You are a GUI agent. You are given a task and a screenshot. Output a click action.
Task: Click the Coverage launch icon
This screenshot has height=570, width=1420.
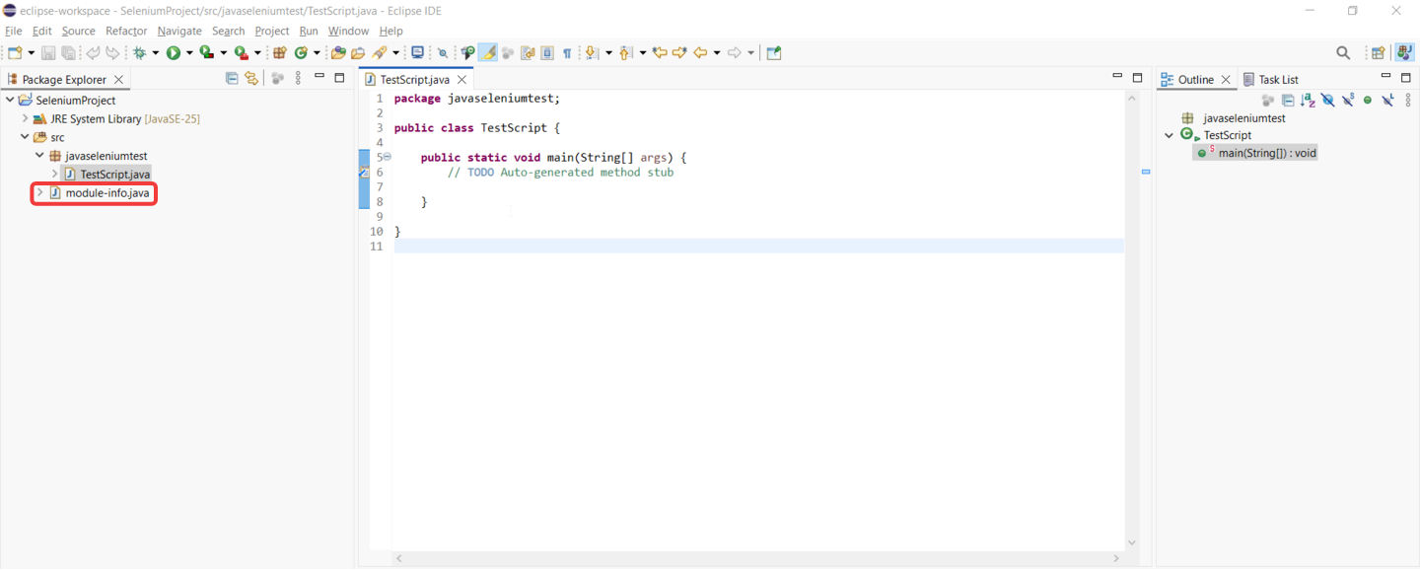(x=207, y=53)
